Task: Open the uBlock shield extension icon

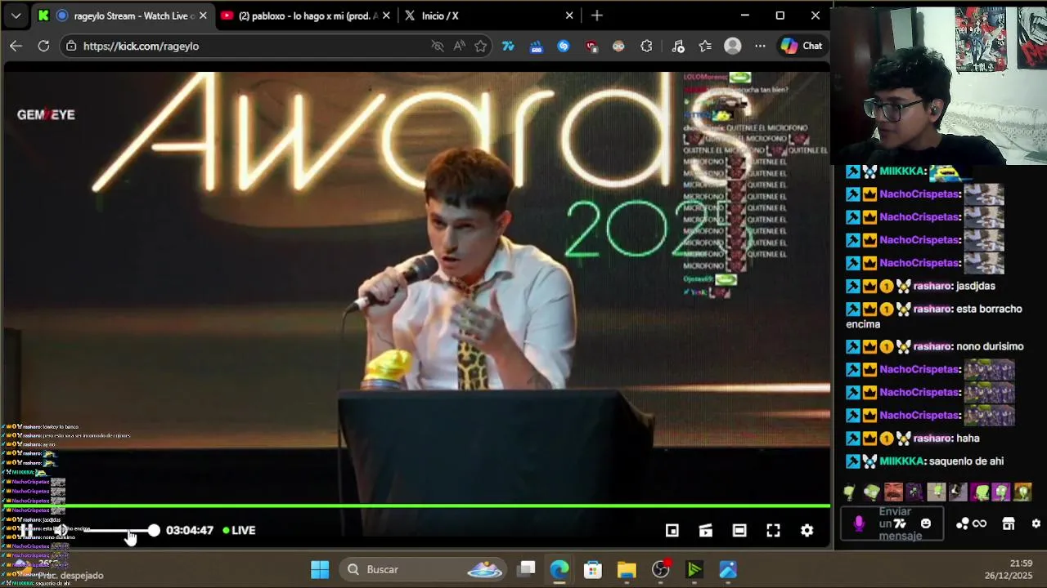Action: pyautogui.click(x=591, y=46)
